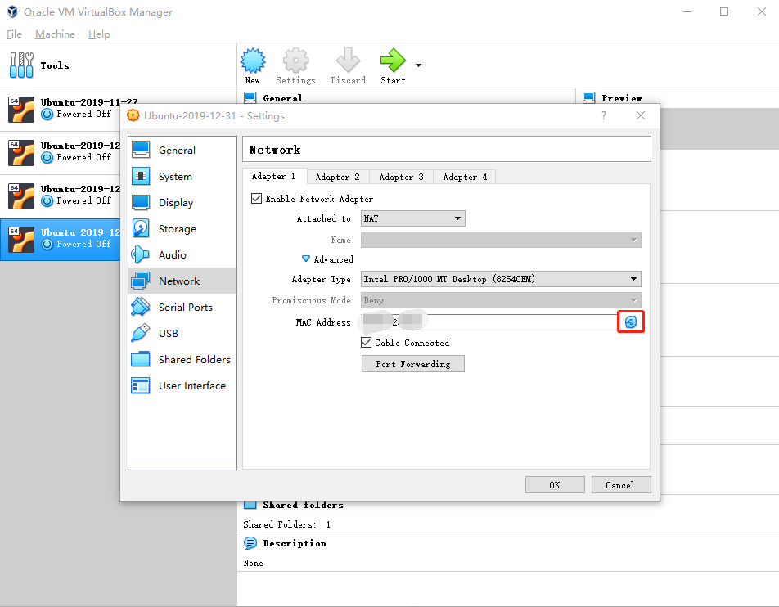This screenshot has width=779, height=607.
Task: Select the highlighted Ubuntu VM entry
Action: (x=60, y=239)
